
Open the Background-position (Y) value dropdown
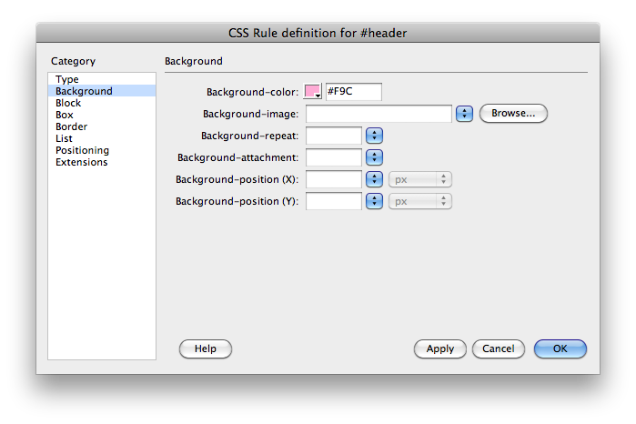pyautogui.click(x=374, y=201)
